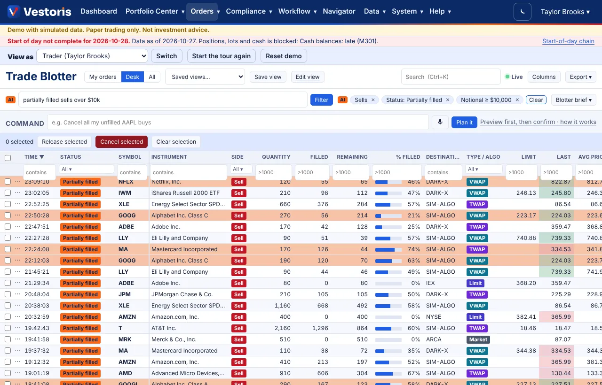Switch to the Desk orders tab
This screenshot has width=602, height=385.
(133, 77)
